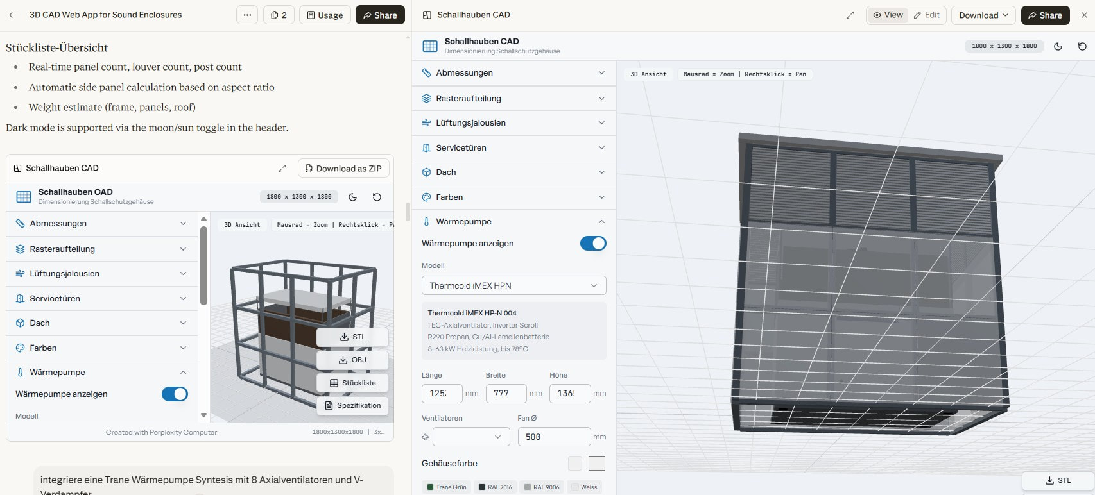The width and height of the screenshot is (1095, 495).
Task: Open the Thermcold iMEX HPN model dropdown
Action: (x=513, y=285)
